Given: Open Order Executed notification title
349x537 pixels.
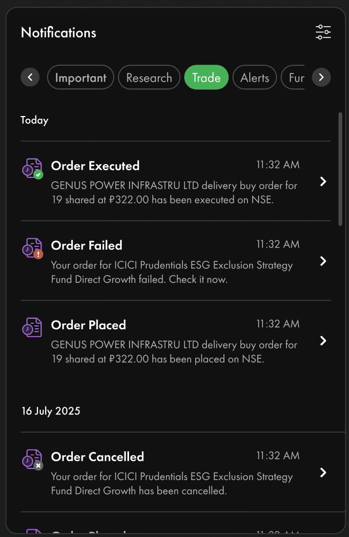Looking at the screenshot, I should pyautogui.click(x=95, y=166).
